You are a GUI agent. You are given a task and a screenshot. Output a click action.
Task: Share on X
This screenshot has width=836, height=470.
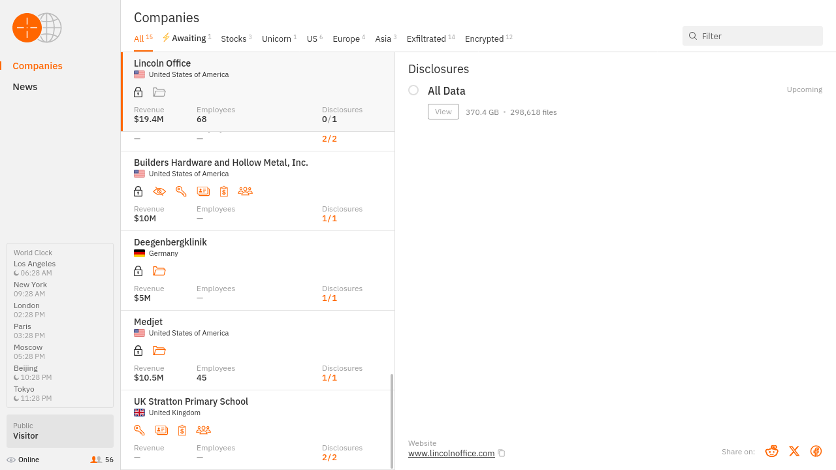pyautogui.click(x=794, y=451)
